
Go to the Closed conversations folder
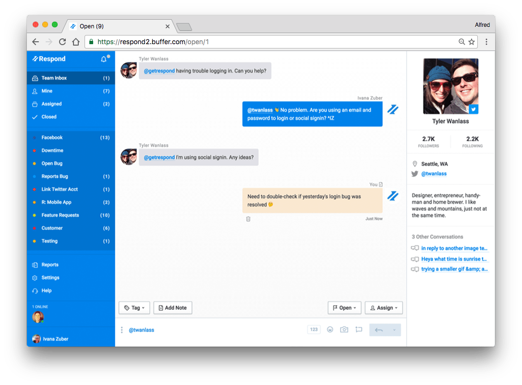point(49,117)
